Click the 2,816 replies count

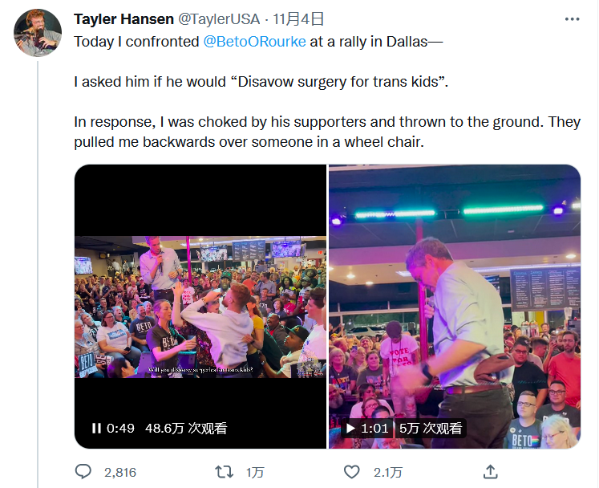pos(120,472)
